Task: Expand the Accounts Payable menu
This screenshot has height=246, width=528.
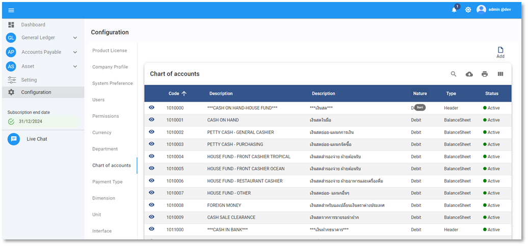Action: [x=75, y=52]
